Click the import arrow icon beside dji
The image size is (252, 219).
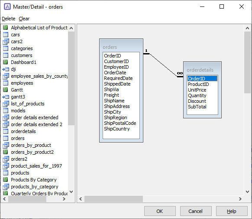(x=6, y=69)
